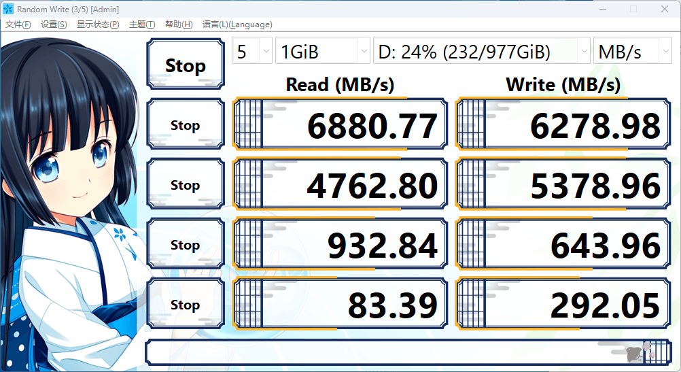Viewport: 681px width, 372px height.
Task: Open the 显示状态(P) menu
Action: coord(98,24)
